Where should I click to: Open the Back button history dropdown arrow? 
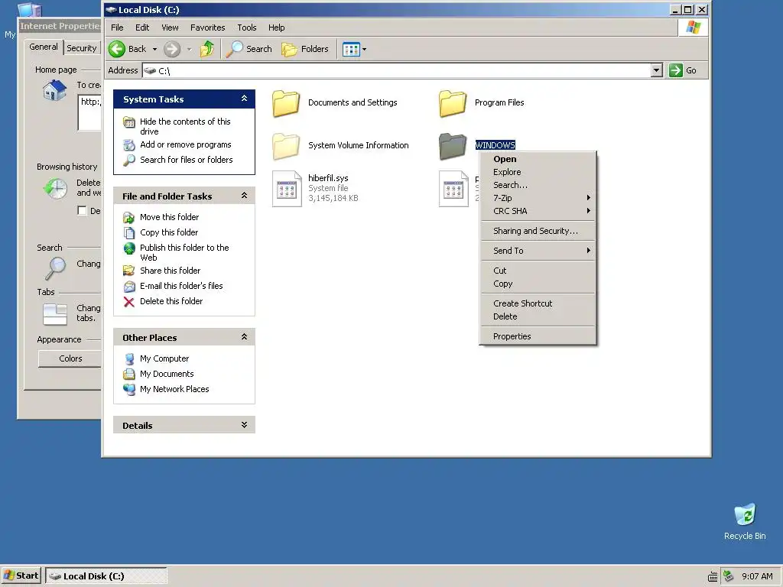[x=154, y=49]
